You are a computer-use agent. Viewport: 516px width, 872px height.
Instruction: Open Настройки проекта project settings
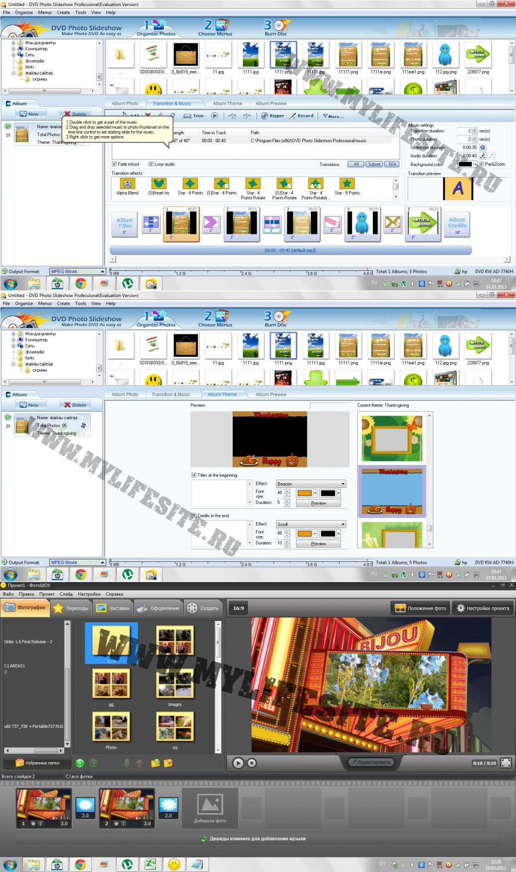coord(483,608)
